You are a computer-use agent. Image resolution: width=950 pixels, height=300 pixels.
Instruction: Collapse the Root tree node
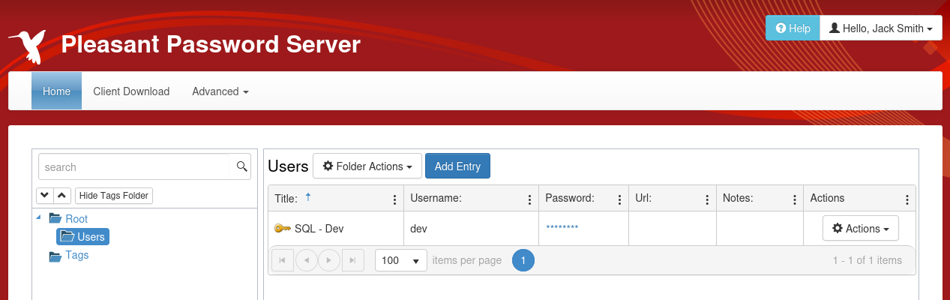[39, 217]
